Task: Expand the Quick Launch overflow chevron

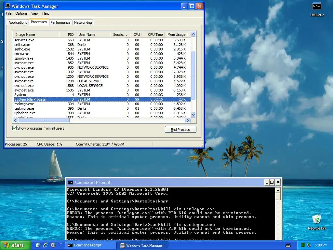Action: (x=60, y=243)
